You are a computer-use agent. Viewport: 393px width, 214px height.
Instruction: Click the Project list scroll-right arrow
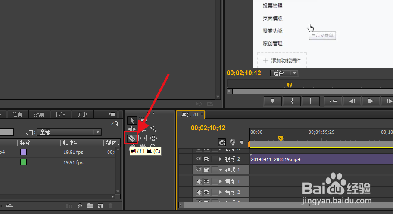click(112, 197)
